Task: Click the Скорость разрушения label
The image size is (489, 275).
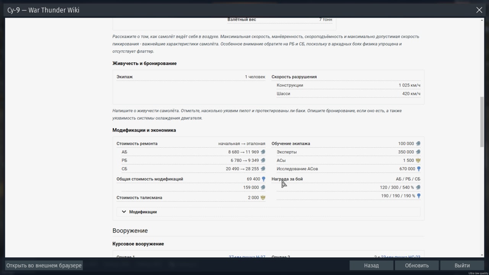Action: (294, 77)
